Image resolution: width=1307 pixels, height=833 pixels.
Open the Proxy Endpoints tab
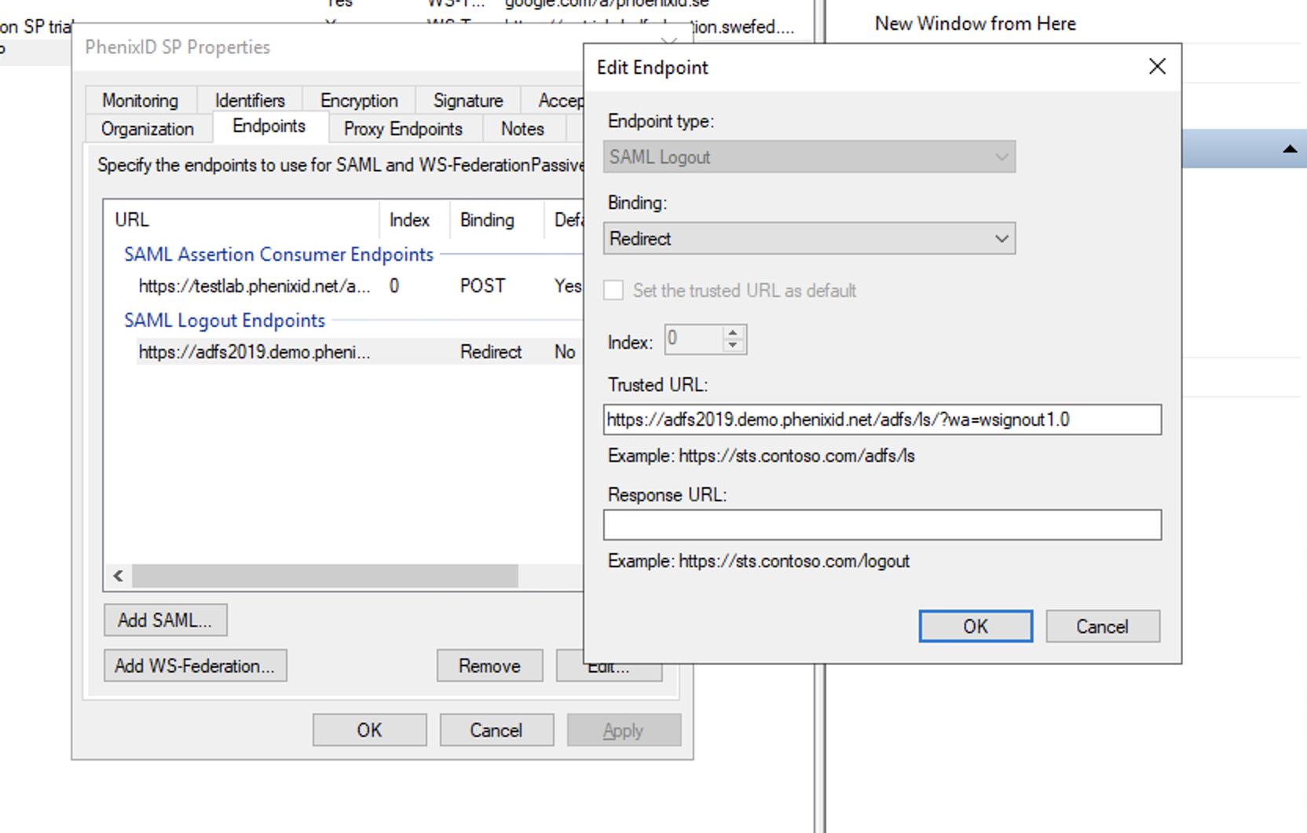point(403,129)
